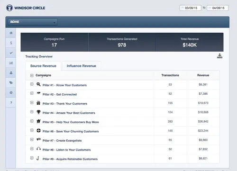Screen dimensions: 237x171
Task: Select 'Pillar #5 - Help Your Customers Buy More' text
Action: (x=71, y=122)
